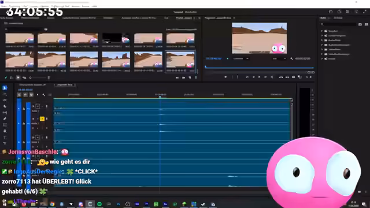The image size is (370, 208).
Task: Toggle timeline snap magnet button
Action: click(25, 95)
